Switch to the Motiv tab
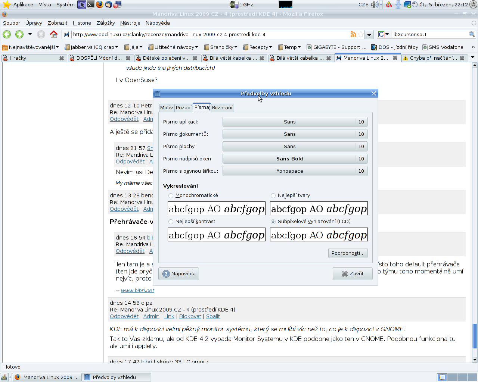Image resolution: width=478 pixels, height=382 pixels. [x=167, y=108]
